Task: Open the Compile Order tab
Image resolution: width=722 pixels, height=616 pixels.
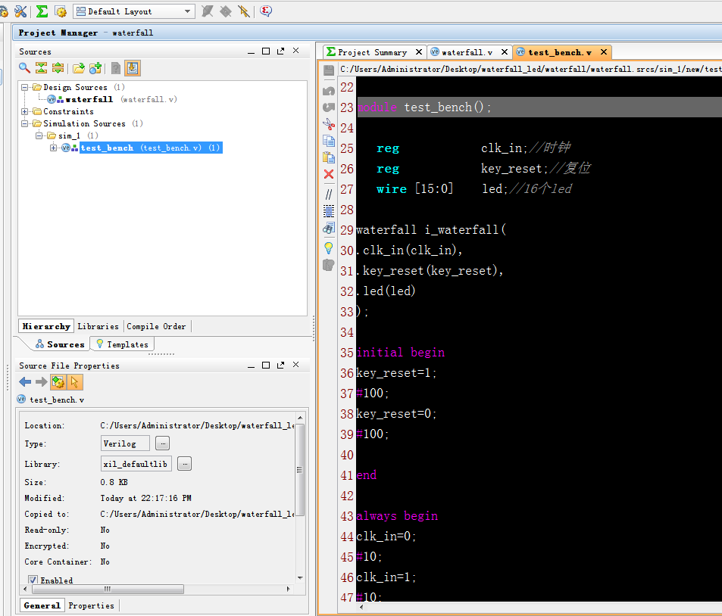Action: [156, 326]
